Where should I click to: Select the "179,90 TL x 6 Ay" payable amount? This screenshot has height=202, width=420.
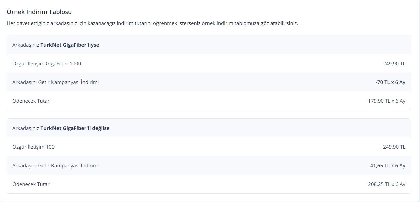(x=387, y=101)
